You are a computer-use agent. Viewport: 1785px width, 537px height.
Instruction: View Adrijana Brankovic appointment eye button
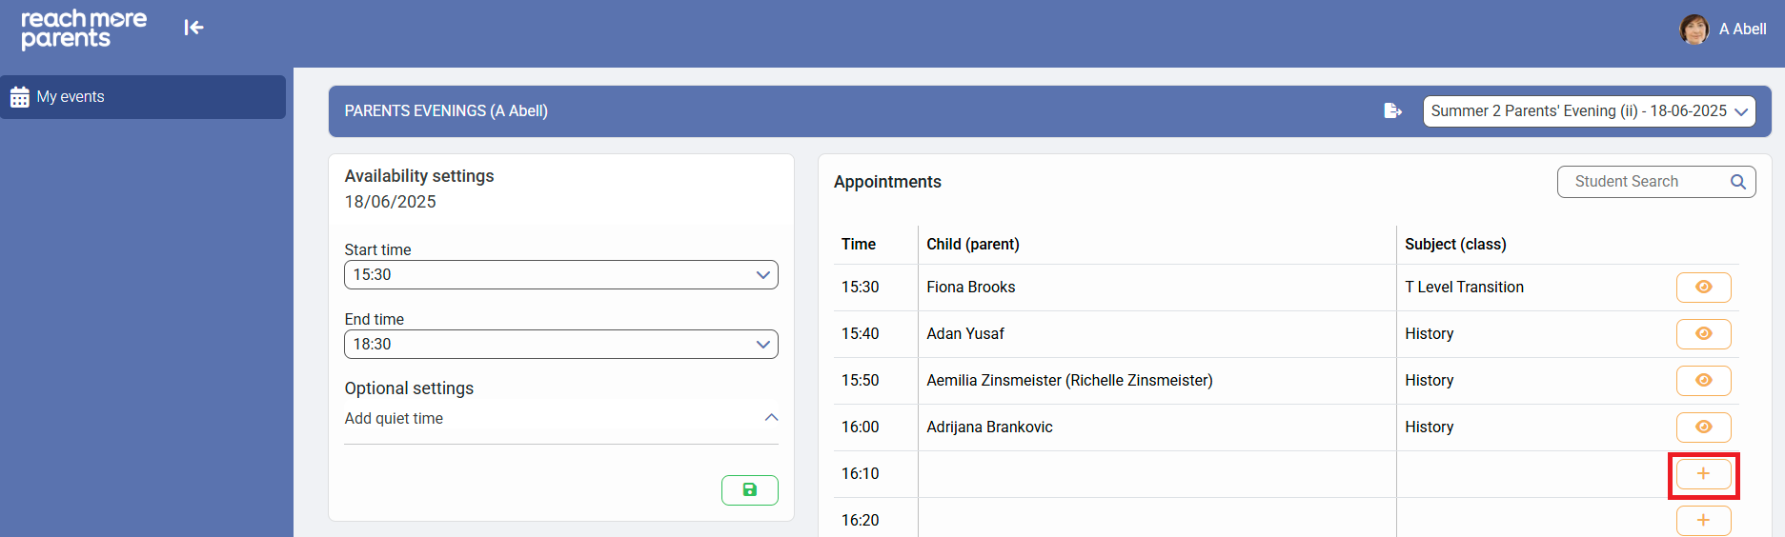(1703, 428)
